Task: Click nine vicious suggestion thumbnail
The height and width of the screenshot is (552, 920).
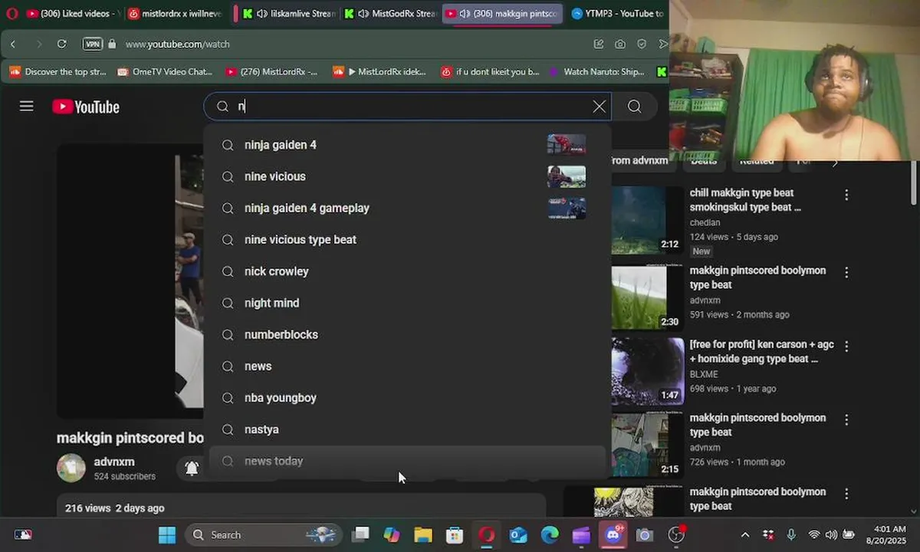Action: click(x=567, y=176)
